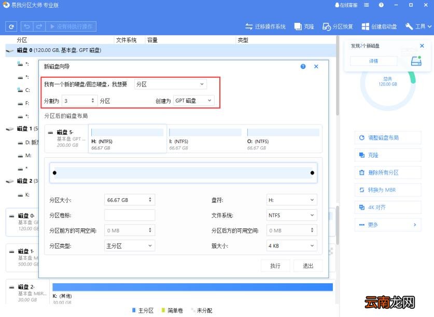Click the partition list vertical scrollbar
Image resolution: width=434 pixels, height=317 pixels.
pos(338,76)
